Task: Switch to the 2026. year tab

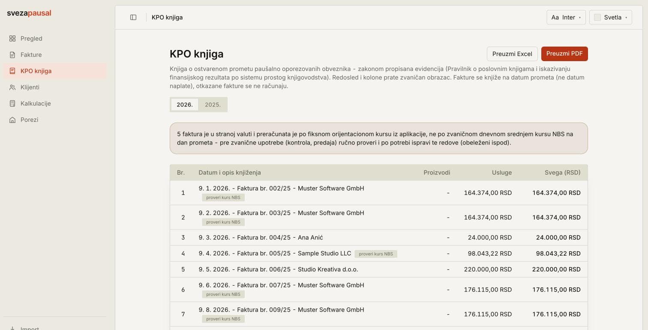Action: [185, 105]
